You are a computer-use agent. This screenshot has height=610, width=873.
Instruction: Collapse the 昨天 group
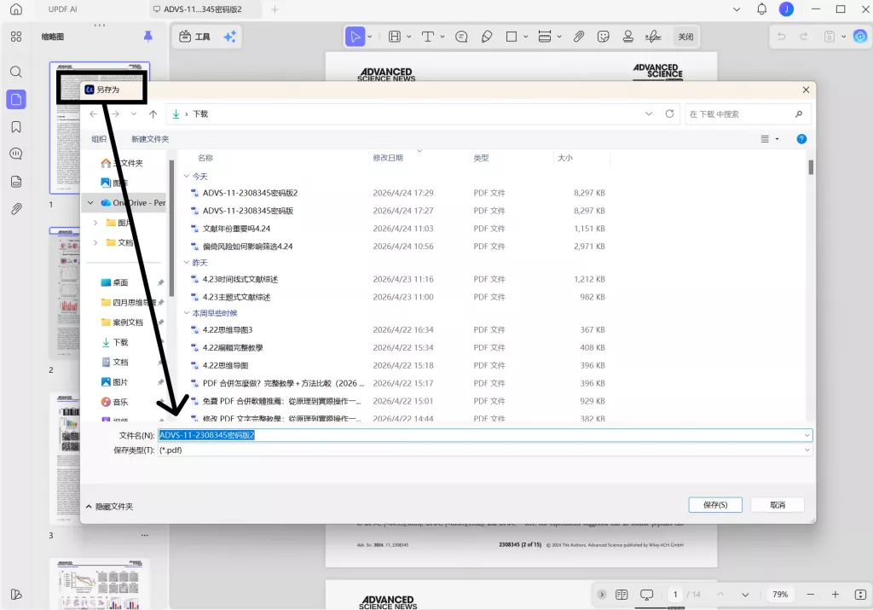tap(187, 263)
